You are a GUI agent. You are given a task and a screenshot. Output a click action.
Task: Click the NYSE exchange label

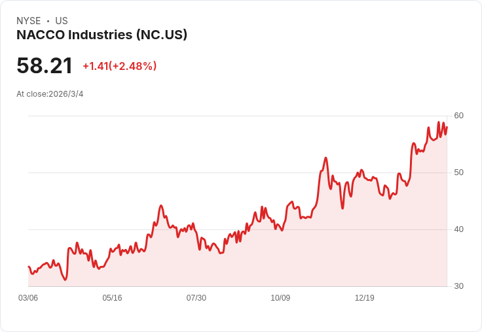click(28, 21)
